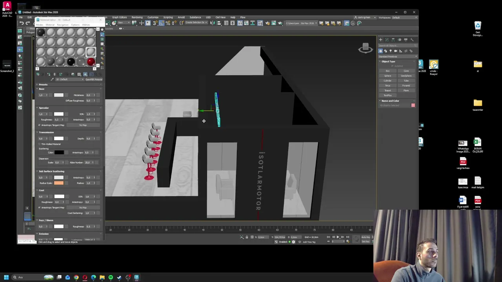This screenshot has width=502, height=282.
Task: Open Render Setup teapot icon
Action: click(267, 23)
